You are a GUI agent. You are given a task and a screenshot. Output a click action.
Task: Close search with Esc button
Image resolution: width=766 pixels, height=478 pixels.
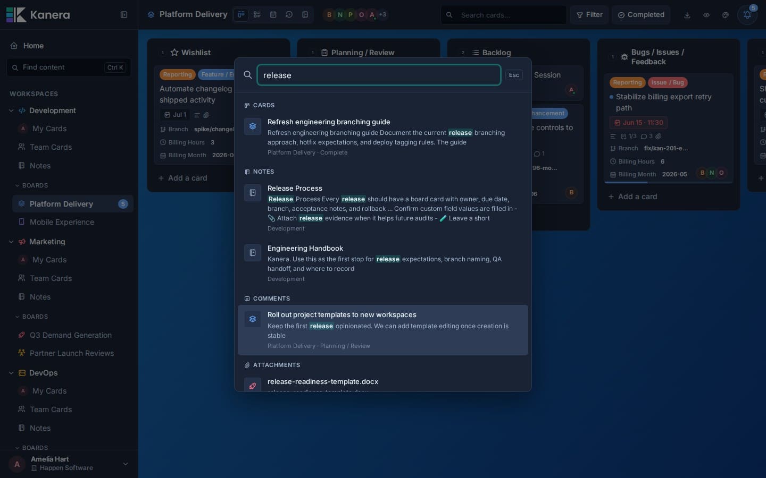coord(514,75)
